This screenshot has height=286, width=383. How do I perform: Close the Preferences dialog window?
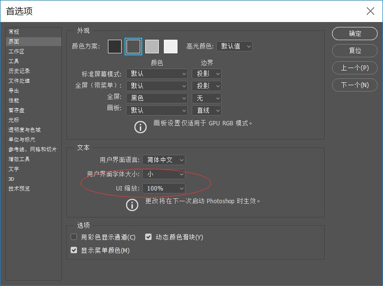(370, 11)
